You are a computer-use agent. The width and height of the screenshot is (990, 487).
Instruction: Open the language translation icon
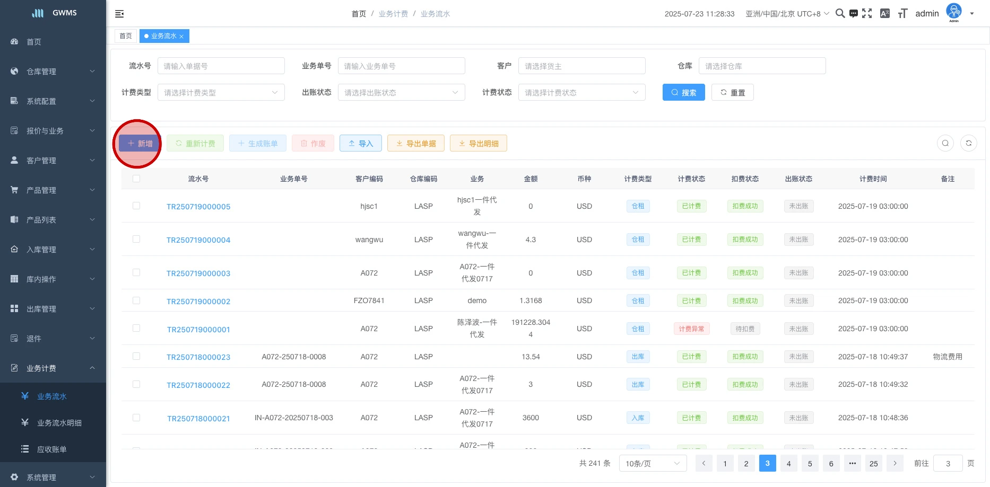click(x=884, y=14)
